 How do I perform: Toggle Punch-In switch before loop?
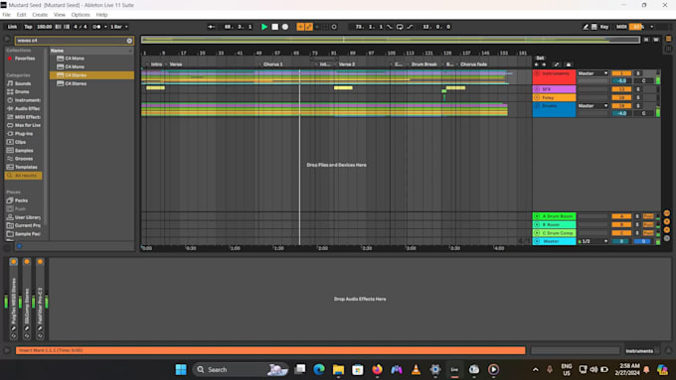pyautogui.click(x=390, y=27)
